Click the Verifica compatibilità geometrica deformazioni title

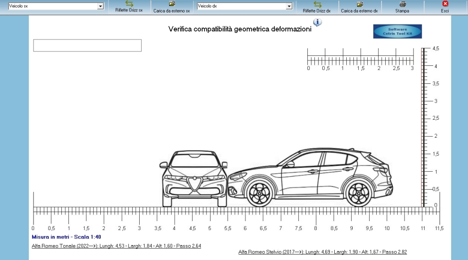pos(240,29)
